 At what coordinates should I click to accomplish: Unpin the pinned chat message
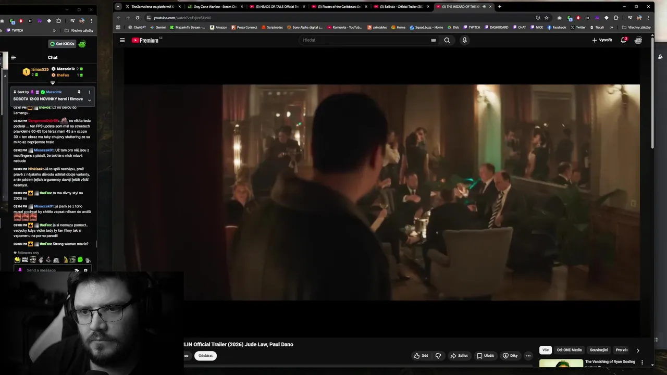tap(79, 92)
